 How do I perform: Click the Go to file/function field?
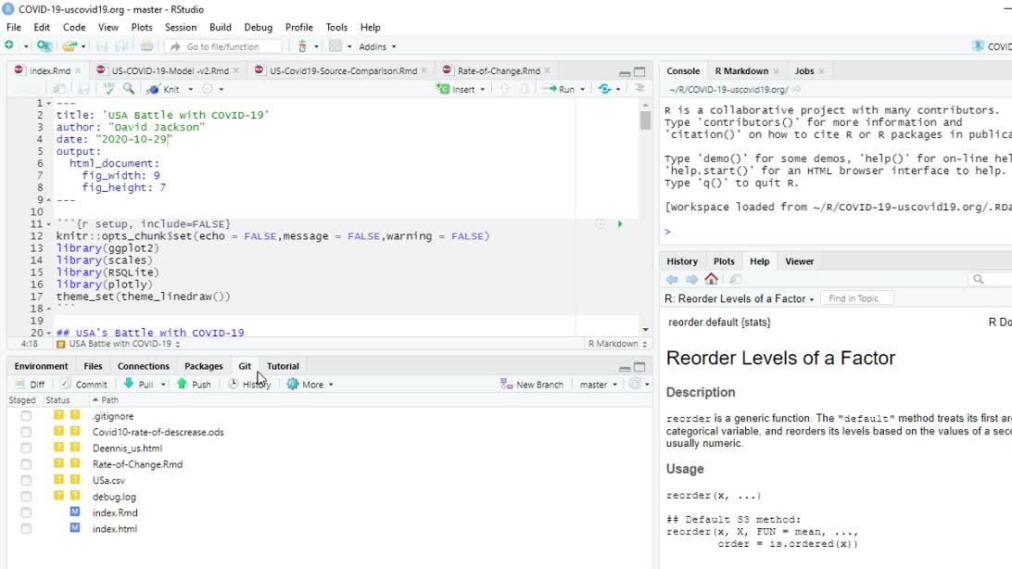click(x=223, y=46)
